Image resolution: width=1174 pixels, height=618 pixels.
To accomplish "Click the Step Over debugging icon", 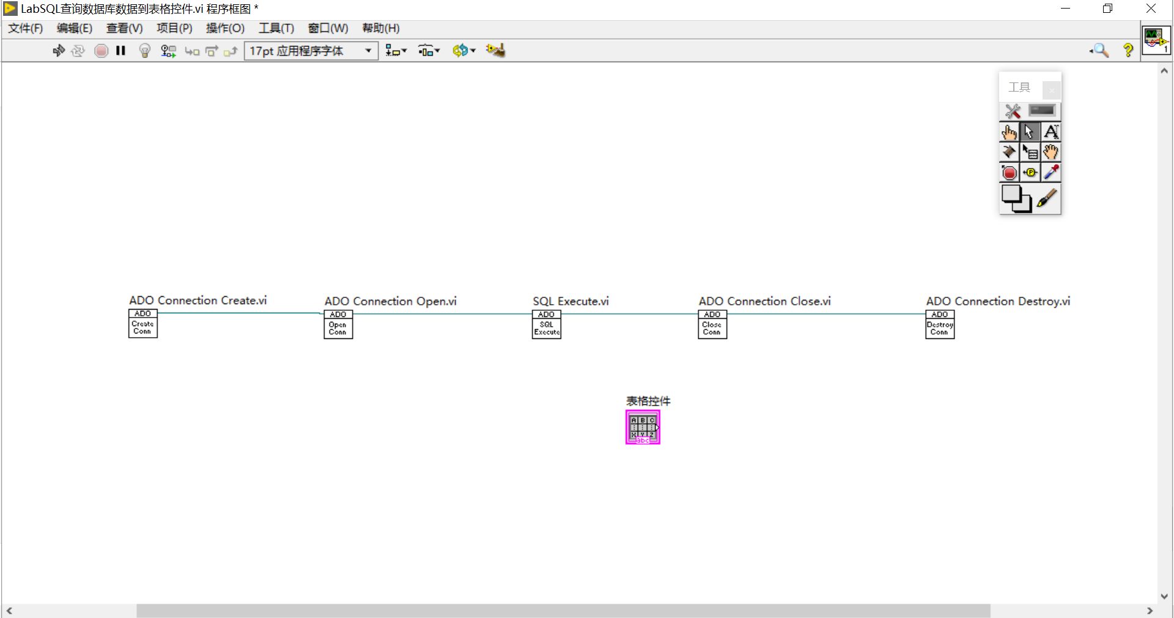I will pyautogui.click(x=211, y=51).
